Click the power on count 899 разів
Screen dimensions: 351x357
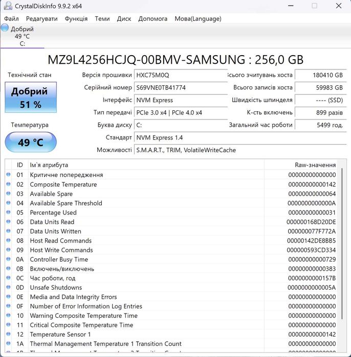coord(320,113)
